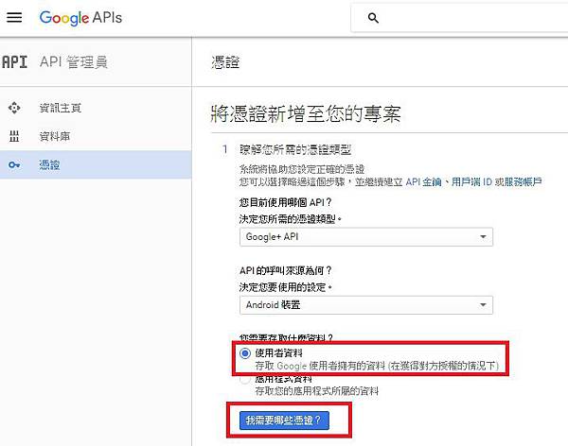Click the search magnifier icon
Screen dimensions: 568x446
tap(373, 18)
